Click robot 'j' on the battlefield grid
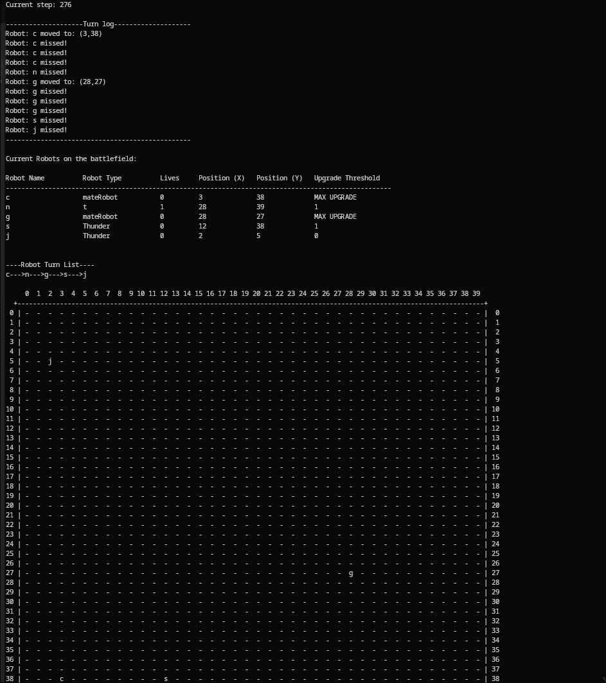606x683 pixels. (x=50, y=361)
